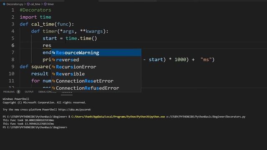Click 'This func took 13.999462127685547ms' output line
This screenshot has width=267, height=150.
click(28, 124)
